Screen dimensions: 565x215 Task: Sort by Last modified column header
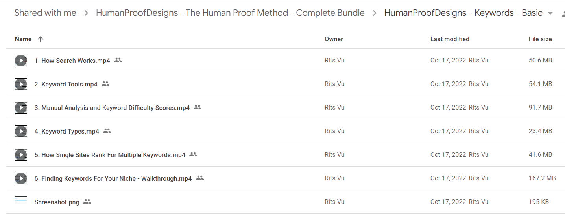[450, 39]
